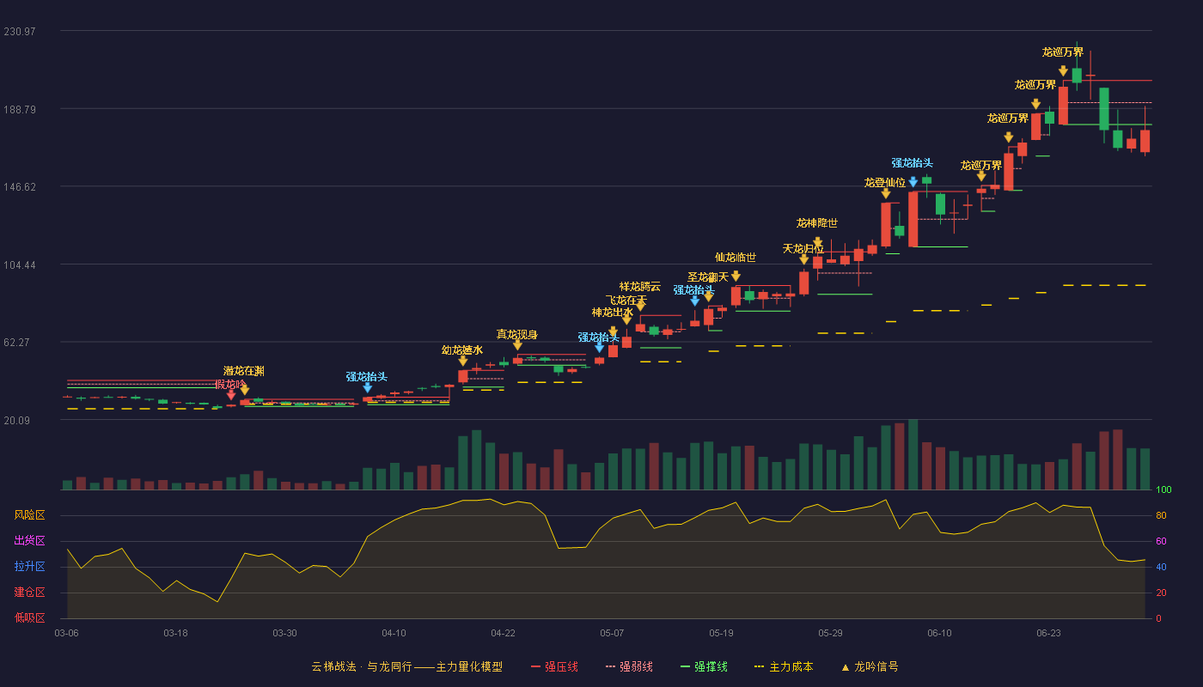Viewport: 1203px width, 687px height.
Task: Toggle the 强弱线 legend series
Action: tap(629, 666)
